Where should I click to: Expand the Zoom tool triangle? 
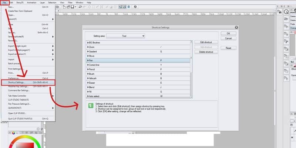(88, 47)
